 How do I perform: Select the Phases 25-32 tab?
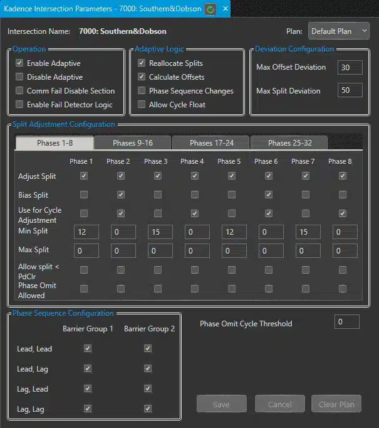tap(289, 143)
